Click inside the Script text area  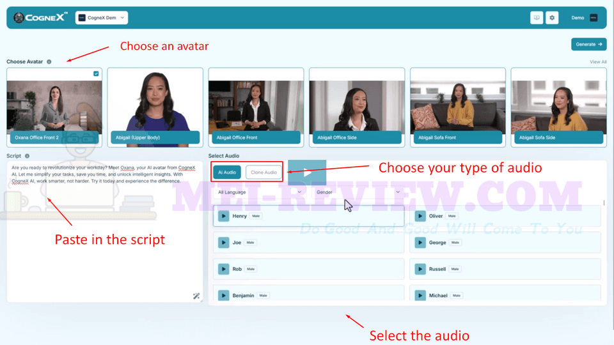tap(104, 231)
